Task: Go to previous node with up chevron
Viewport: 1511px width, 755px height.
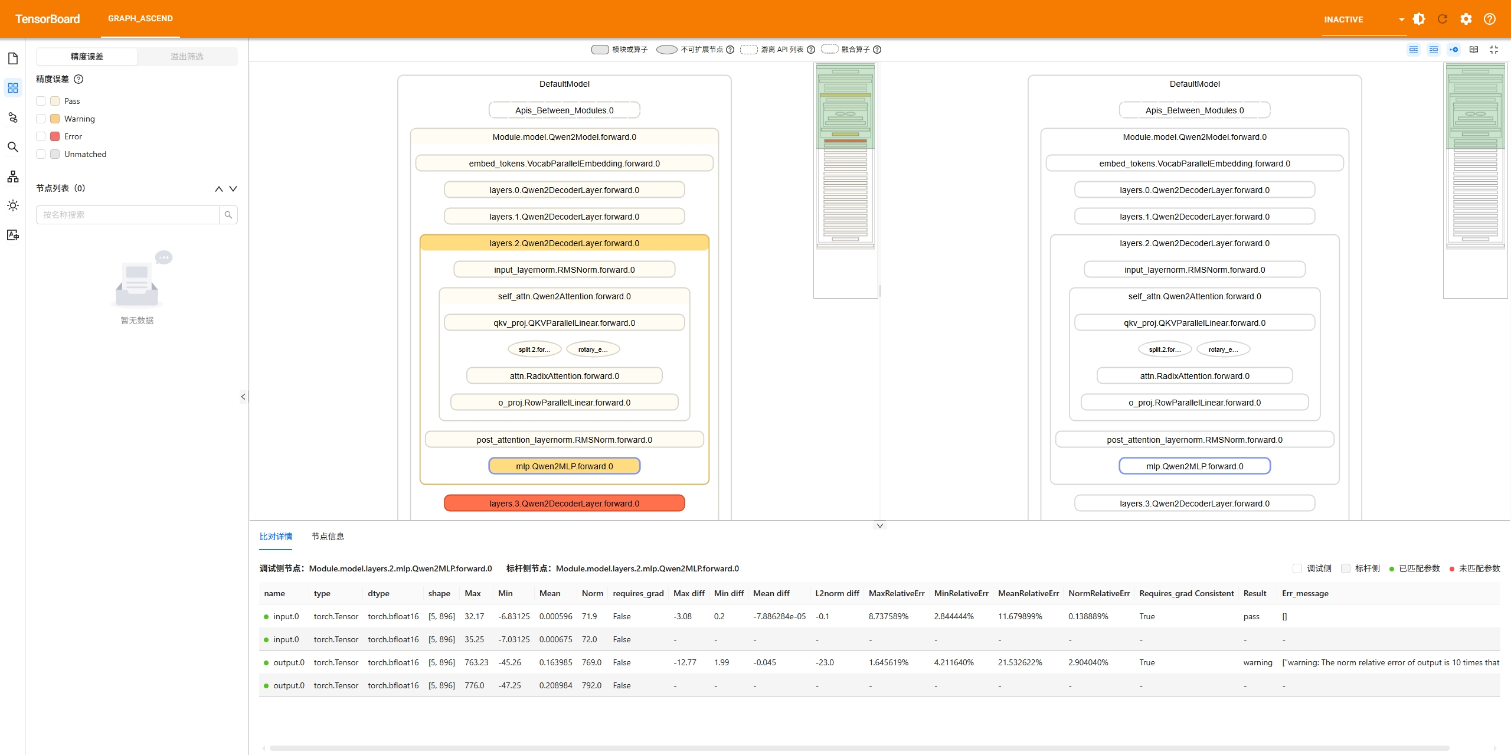Action: pyautogui.click(x=219, y=189)
